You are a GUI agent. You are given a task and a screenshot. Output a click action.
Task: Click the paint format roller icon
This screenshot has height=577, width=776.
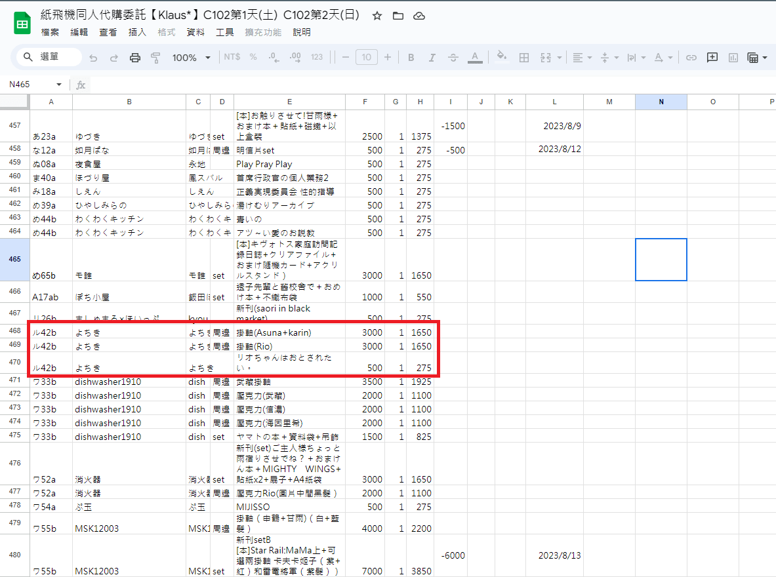click(x=155, y=58)
